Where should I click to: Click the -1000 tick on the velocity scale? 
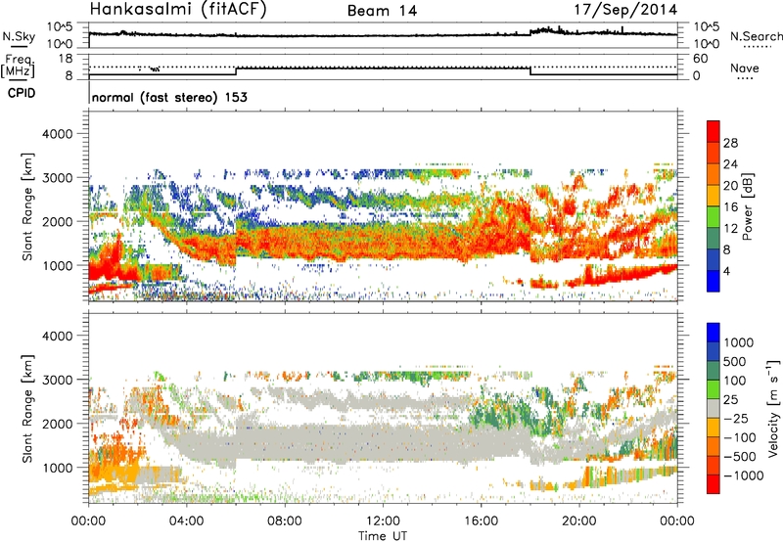[x=743, y=475]
